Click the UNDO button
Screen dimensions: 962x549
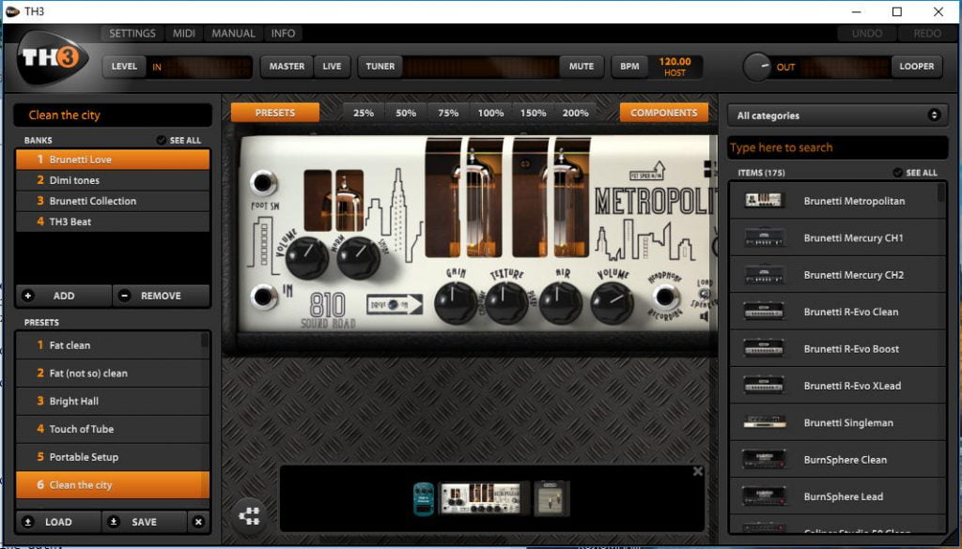coord(867,33)
